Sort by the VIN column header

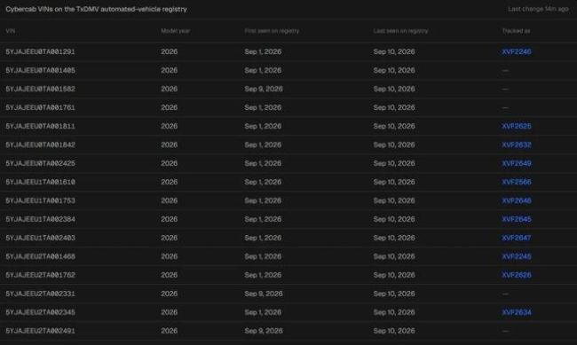pos(11,31)
